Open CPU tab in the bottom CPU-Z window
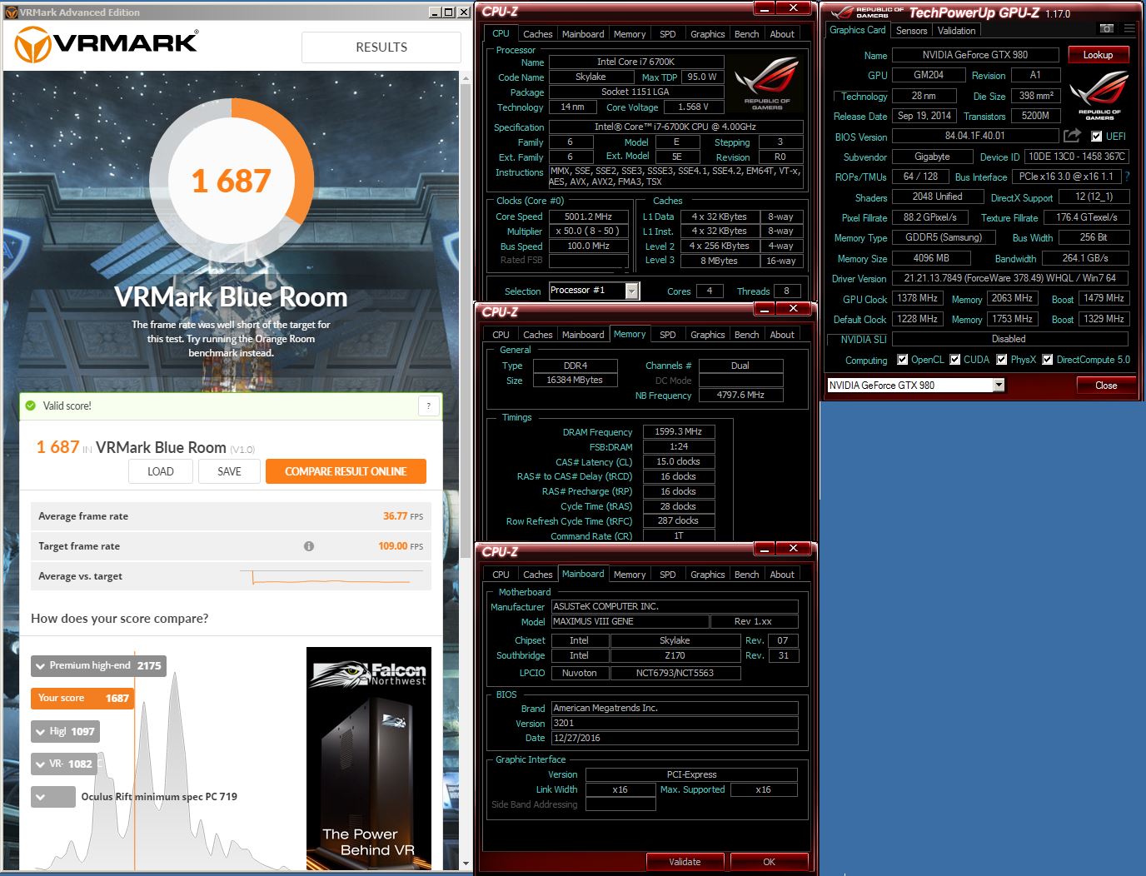The image size is (1146, 876). point(501,575)
